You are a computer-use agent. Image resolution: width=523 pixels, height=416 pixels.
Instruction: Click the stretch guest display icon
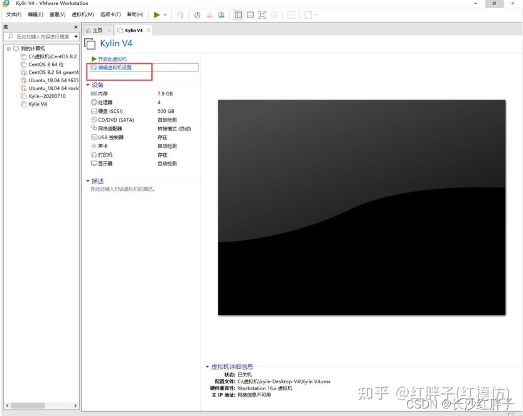(x=308, y=14)
